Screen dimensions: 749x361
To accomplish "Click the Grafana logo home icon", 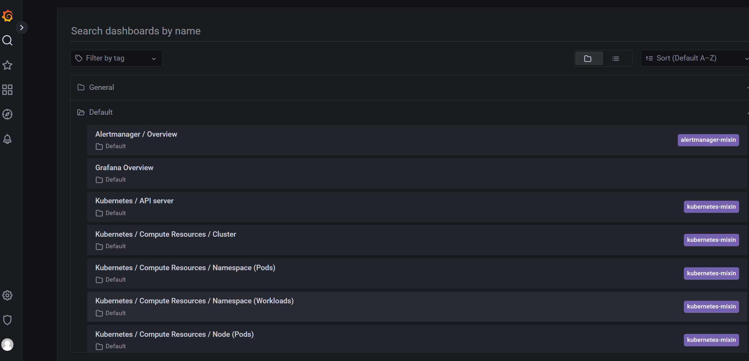I will click(7, 16).
